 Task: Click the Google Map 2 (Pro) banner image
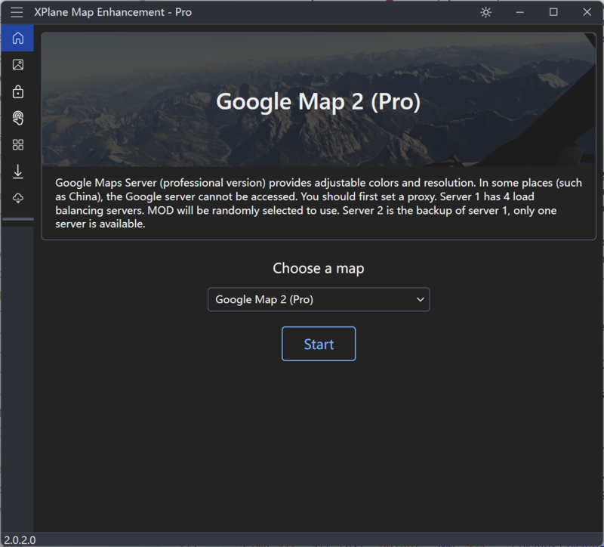click(x=319, y=100)
